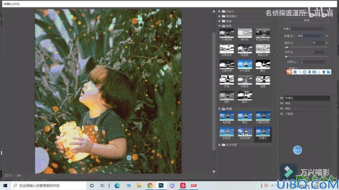
Task: Select the 撕边 filter thumbnail
Action: (263, 64)
